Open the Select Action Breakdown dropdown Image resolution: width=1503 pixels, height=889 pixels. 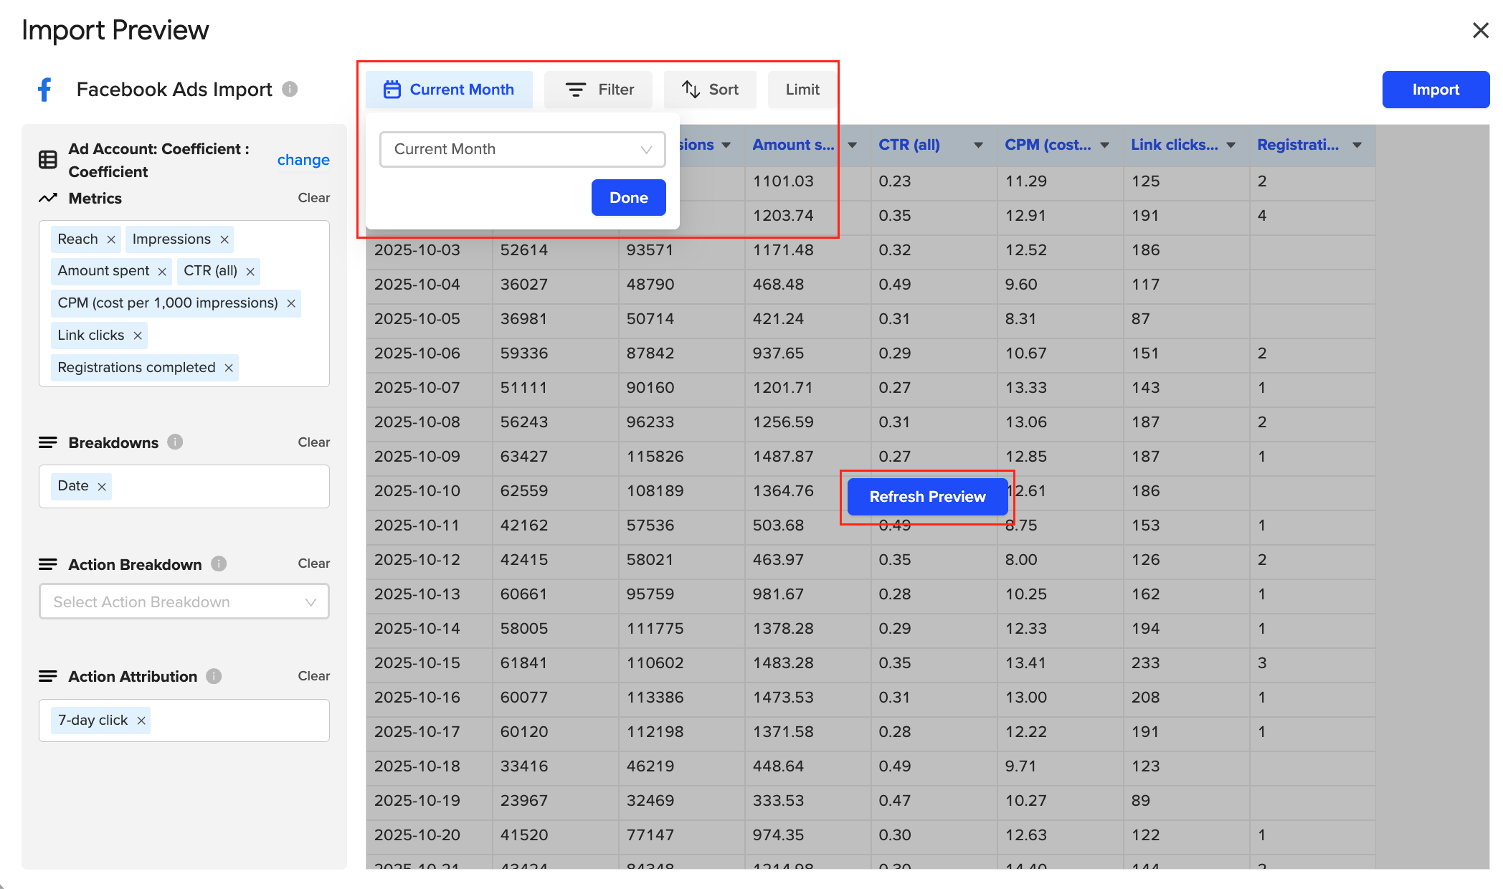(183, 602)
